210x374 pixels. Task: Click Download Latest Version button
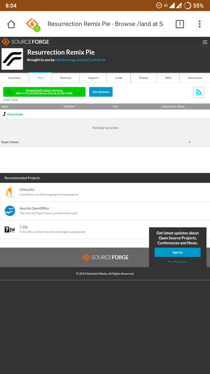(x=44, y=92)
